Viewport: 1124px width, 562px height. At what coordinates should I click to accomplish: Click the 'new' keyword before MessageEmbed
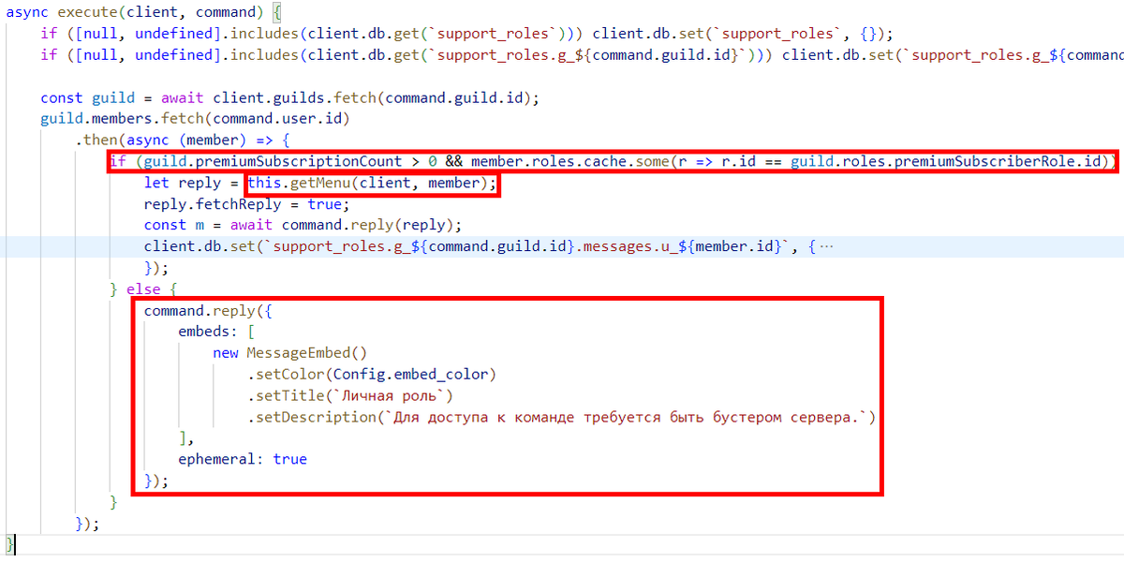(225, 353)
